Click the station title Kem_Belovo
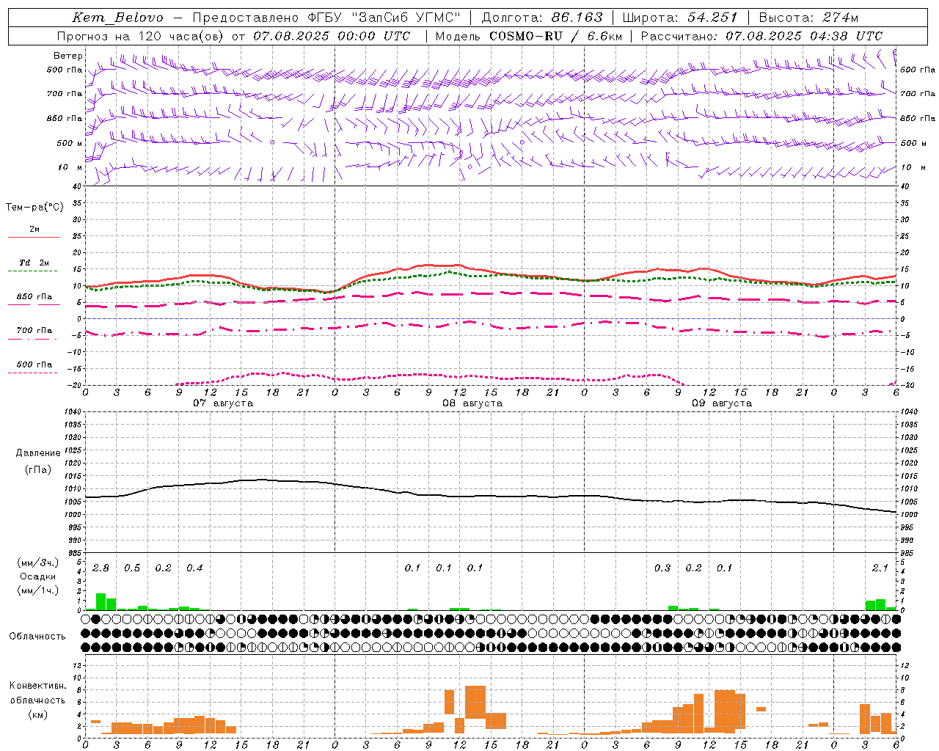Image resolution: width=939 pixels, height=751 pixels. coord(118,18)
